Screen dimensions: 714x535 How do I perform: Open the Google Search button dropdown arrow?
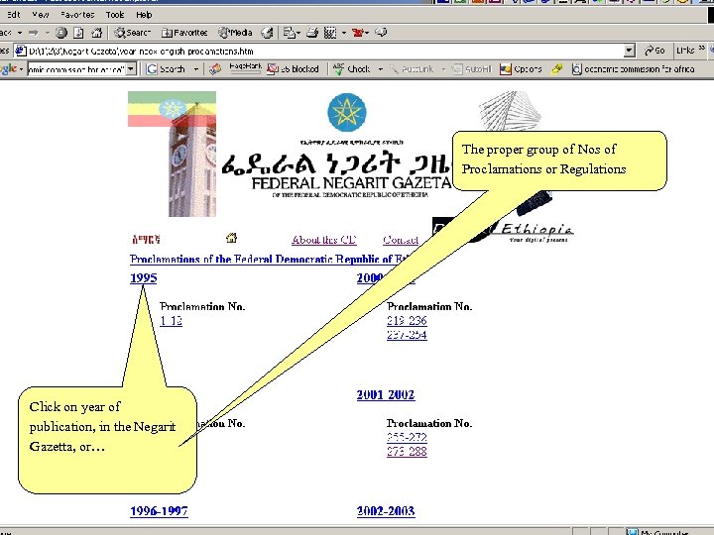(x=196, y=69)
